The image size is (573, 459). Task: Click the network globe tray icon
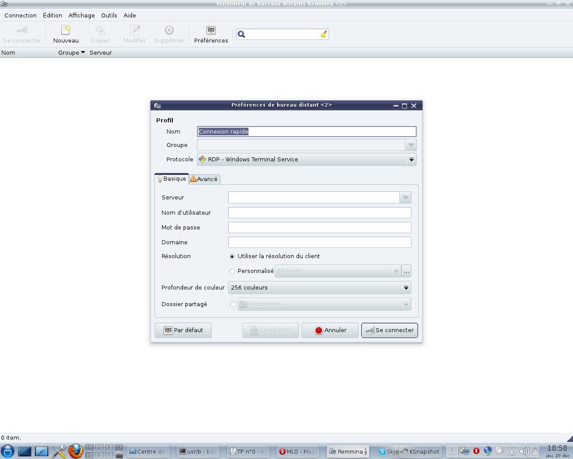(488, 451)
